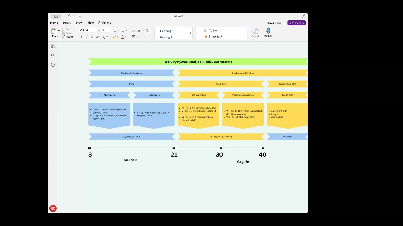
Task: Click the Paste clipboard icon
Action: pos(54,31)
